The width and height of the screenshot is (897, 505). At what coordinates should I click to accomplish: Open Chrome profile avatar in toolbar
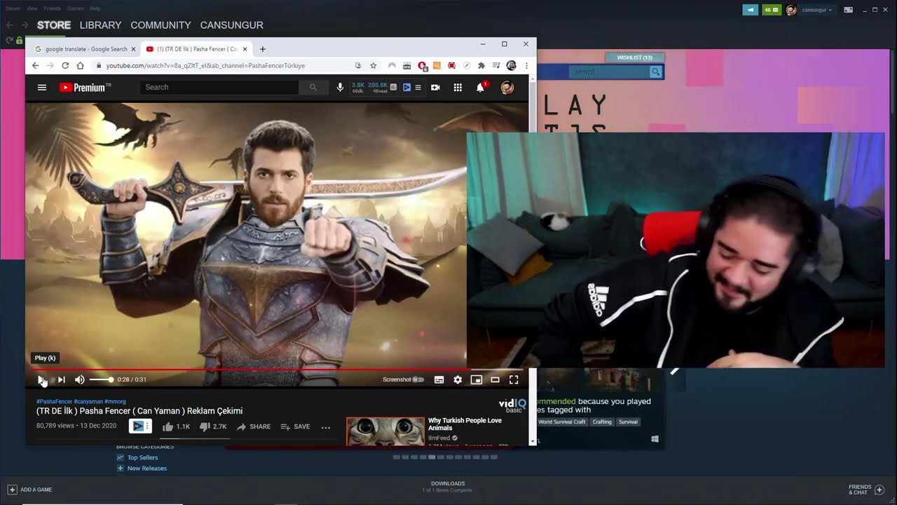(x=512, y=65)
